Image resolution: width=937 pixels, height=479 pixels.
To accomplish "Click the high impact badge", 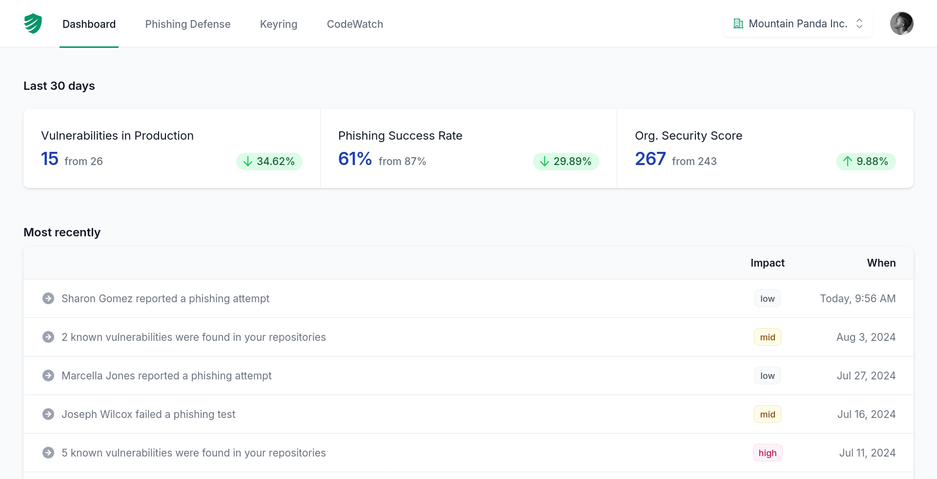I will tap(767, 453).
